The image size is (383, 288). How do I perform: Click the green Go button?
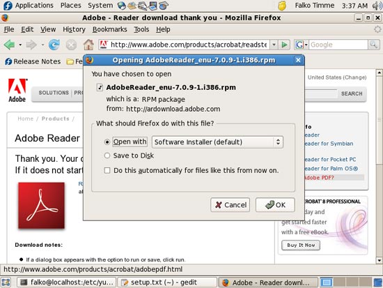click(284, 45)
